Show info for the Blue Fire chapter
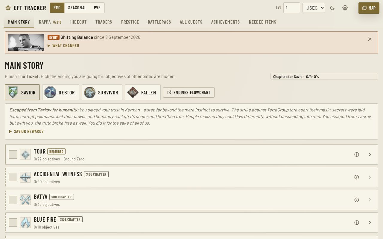The image size is (383, 239). click(357, 223)
